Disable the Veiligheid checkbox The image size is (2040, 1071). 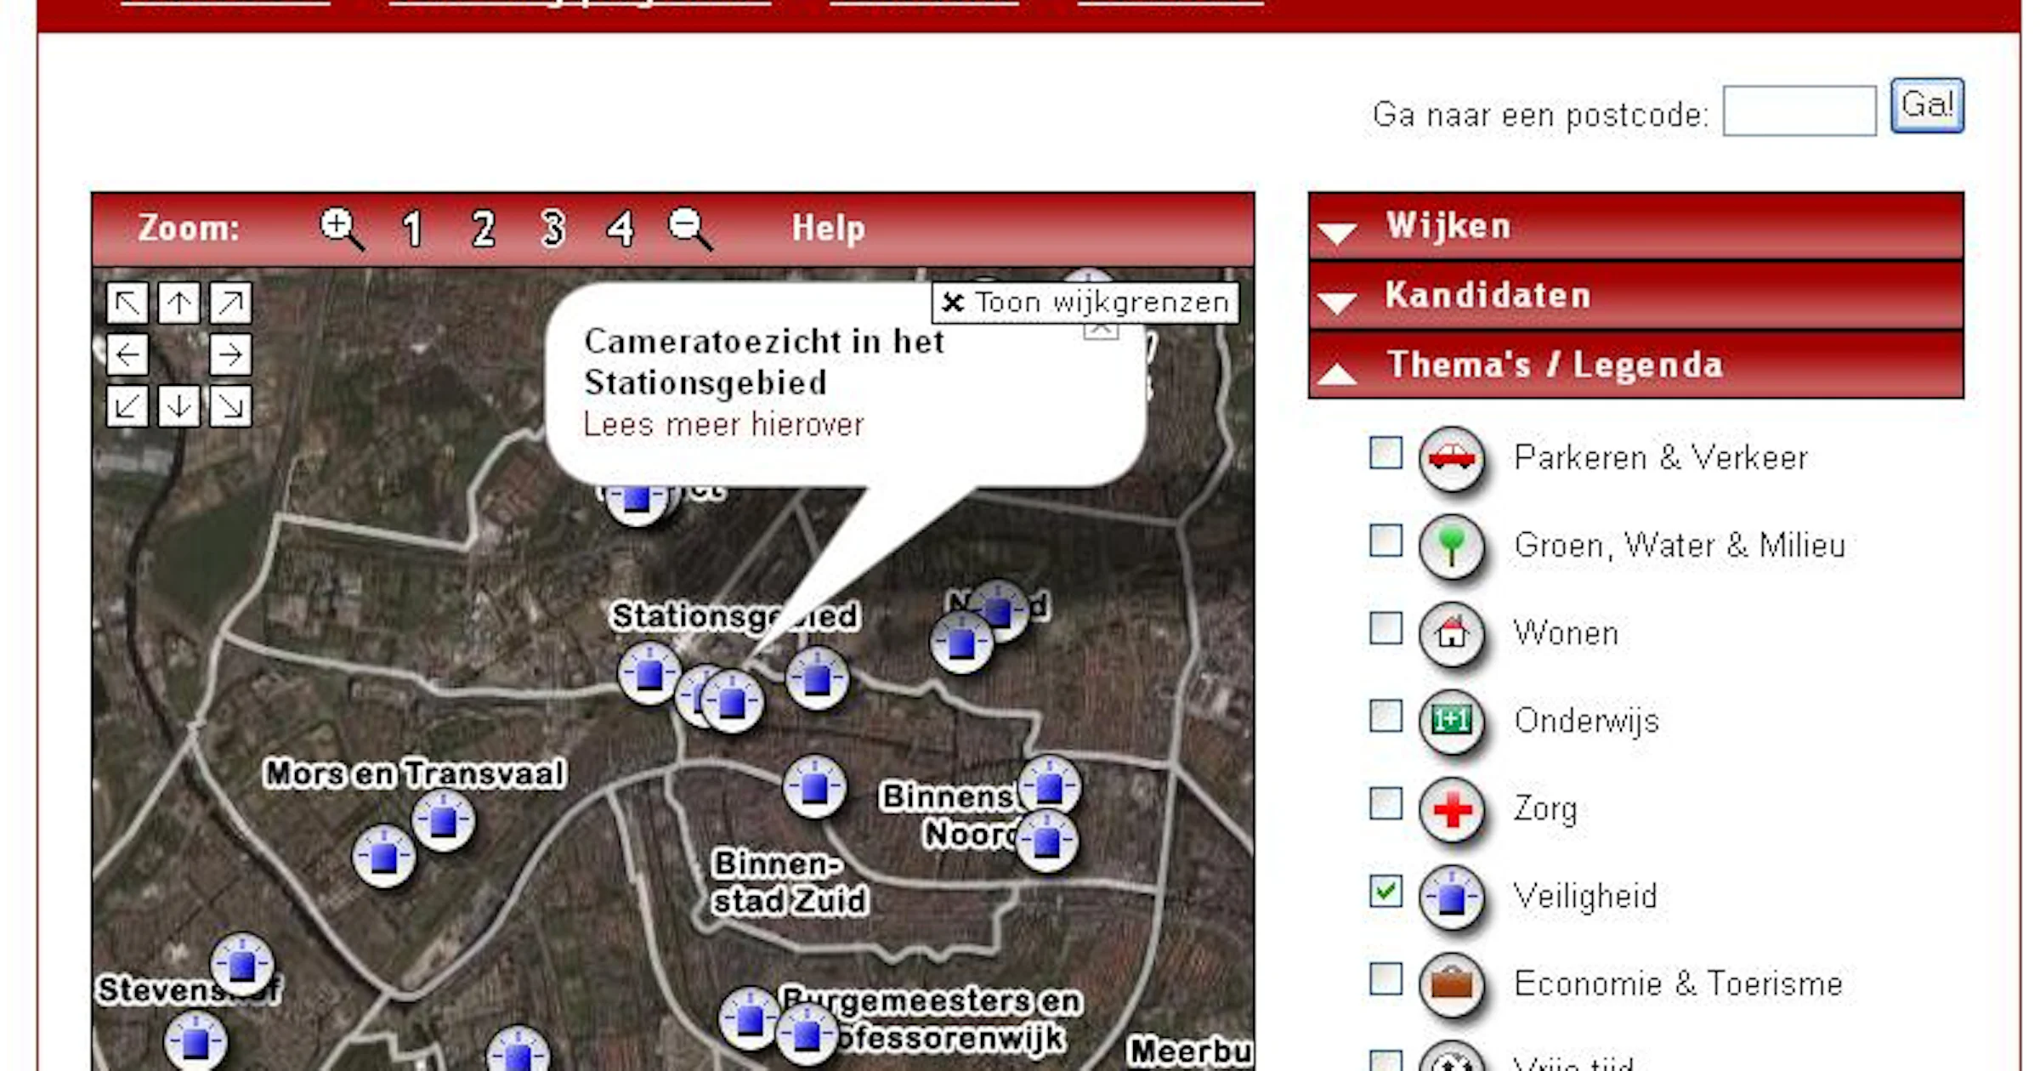pyautogui.click(x=1384, y=892)
